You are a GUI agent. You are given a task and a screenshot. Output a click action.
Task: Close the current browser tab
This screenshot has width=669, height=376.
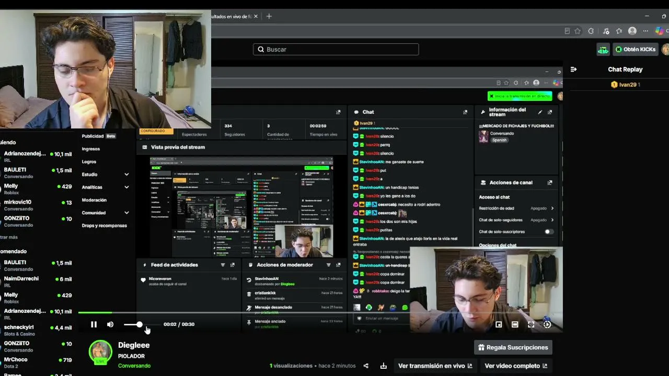256,16
